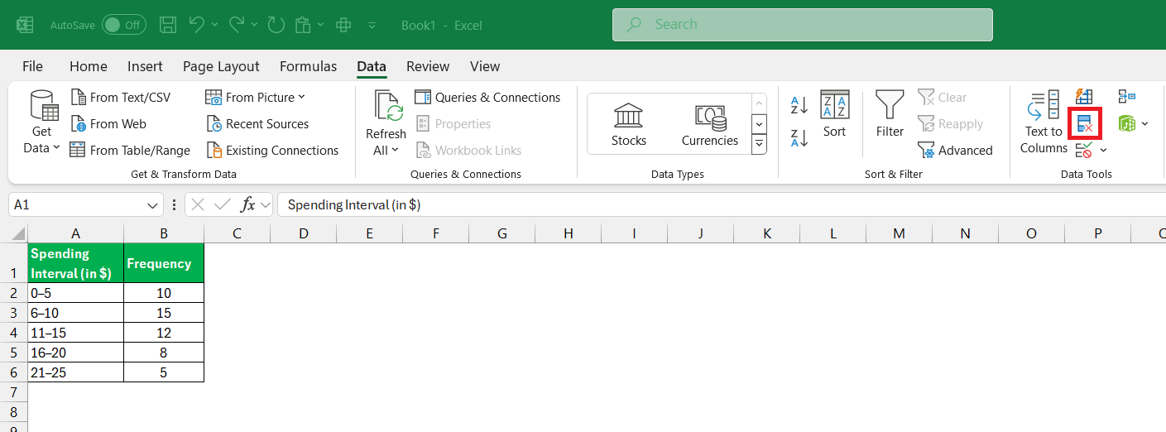Image resolution: width=1166 pixels, height=432 pixels.
Task: Select the Currencies data type
Action: 709,125
